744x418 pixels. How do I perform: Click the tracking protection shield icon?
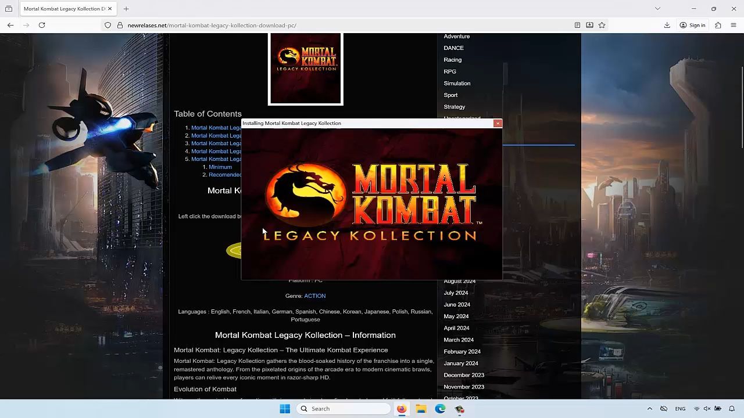point(108,25)
